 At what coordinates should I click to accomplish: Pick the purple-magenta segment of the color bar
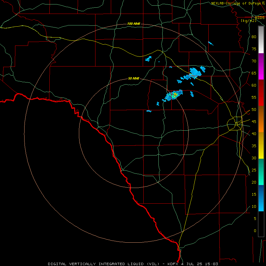coord(261,66)
